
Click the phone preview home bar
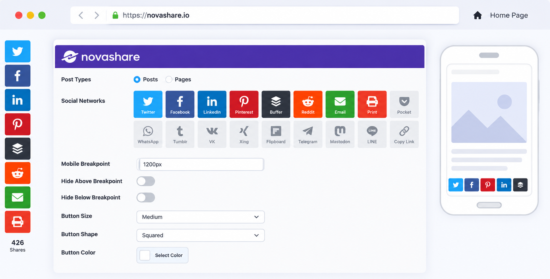[489, 205]
